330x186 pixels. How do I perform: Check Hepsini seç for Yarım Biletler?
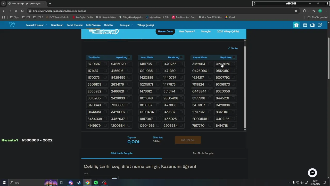click(181, 57)
